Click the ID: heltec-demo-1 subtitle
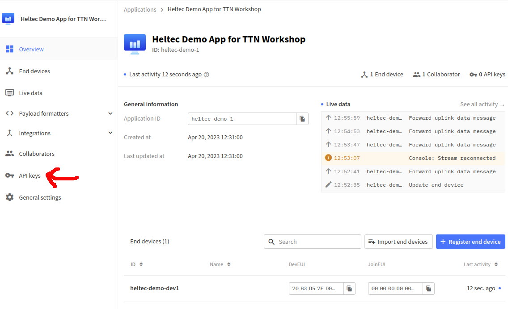This screenshot has height=309, width=508. (x=176, y=50)
